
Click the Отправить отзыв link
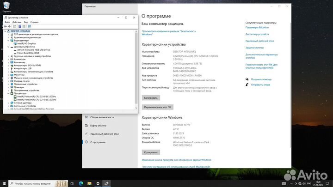tap(260, 84)
